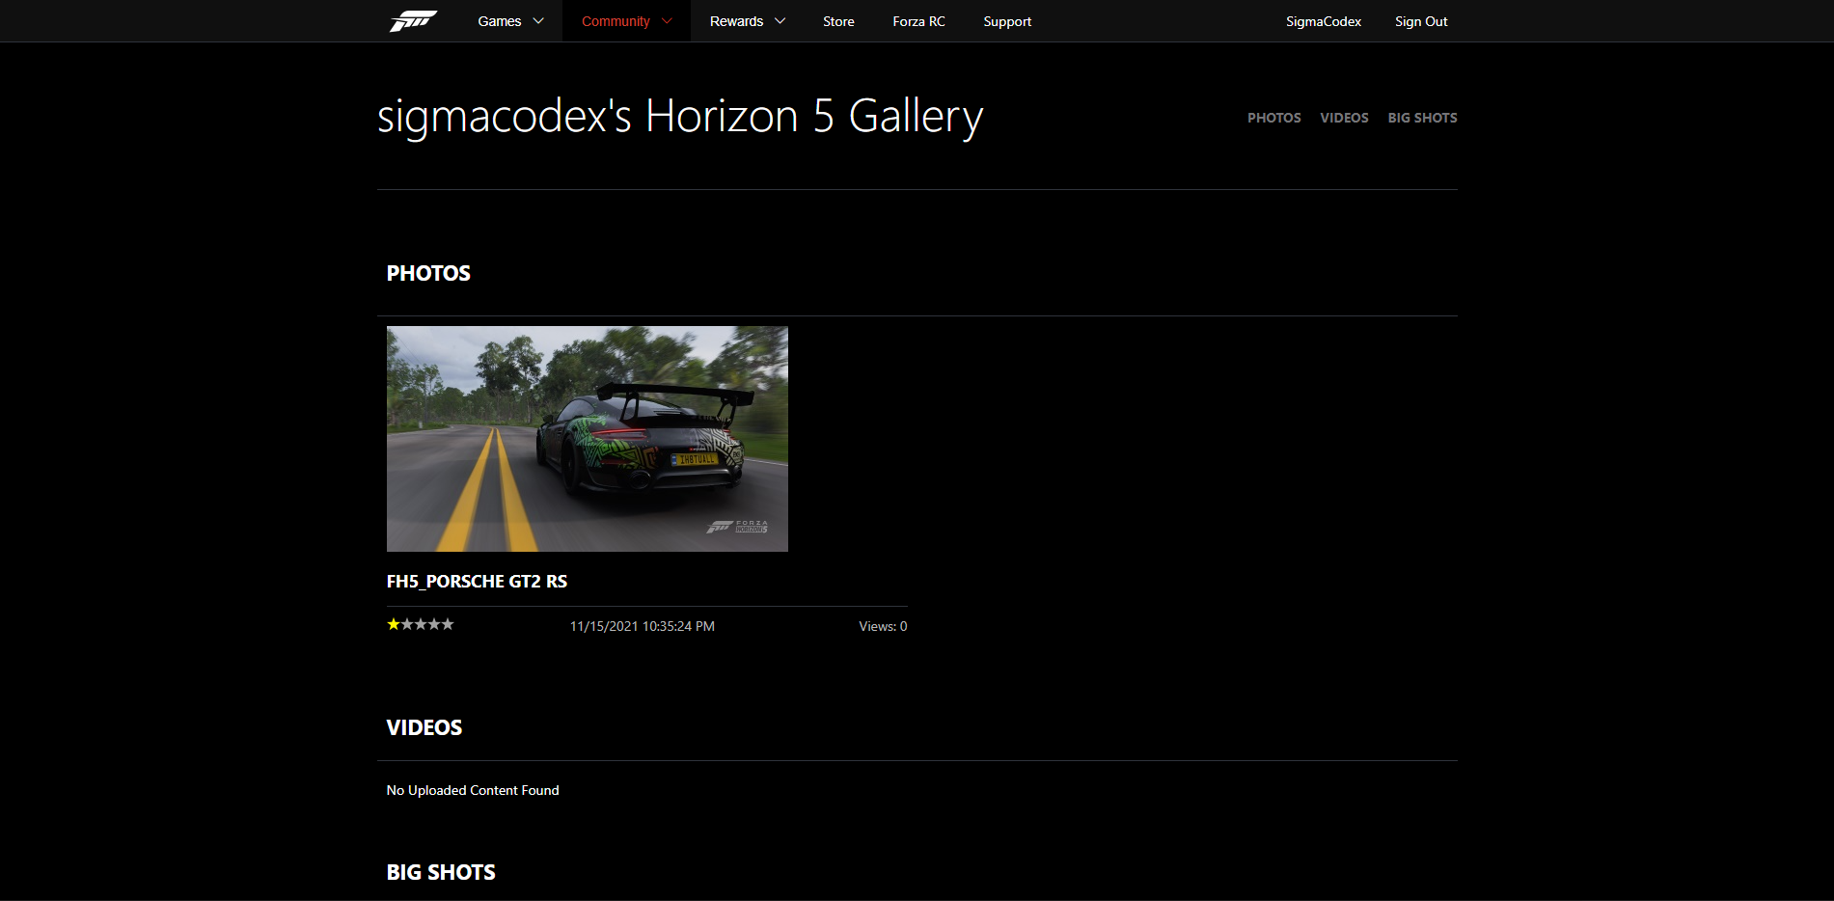Screen dimensions: 1834x901
Task: Expand the Games dropdown chevron
Action: (x=538, y=21)
